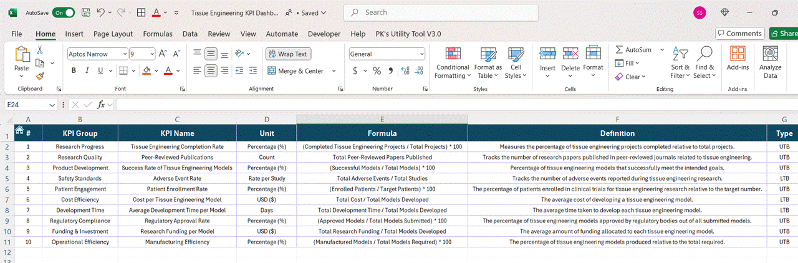The image size is (798, 263).
Task: Open the General number format dropdown
Action: 421,54
